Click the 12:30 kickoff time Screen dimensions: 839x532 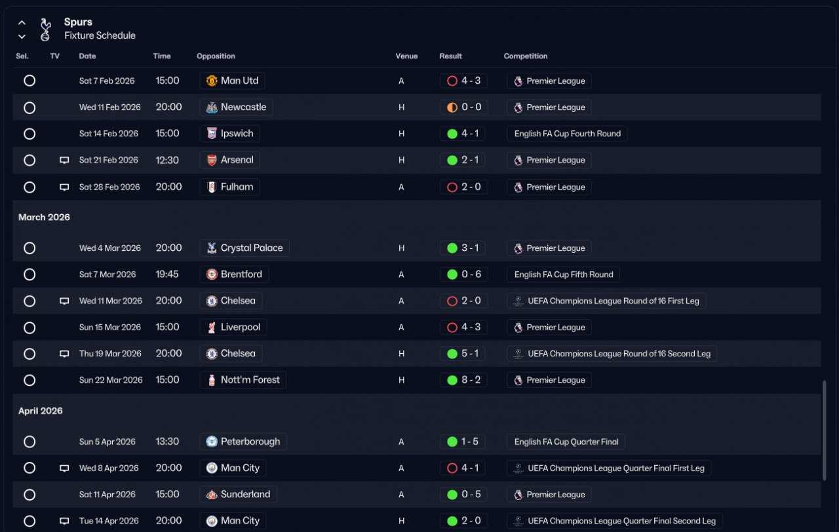(x=167, y=160)
